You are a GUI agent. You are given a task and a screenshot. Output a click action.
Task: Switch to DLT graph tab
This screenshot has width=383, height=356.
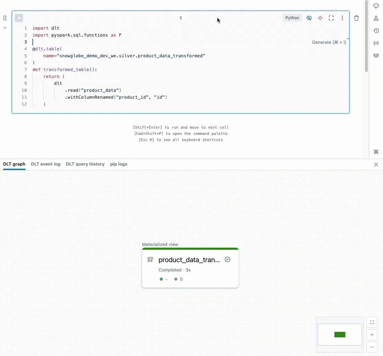tap(14, 164)
